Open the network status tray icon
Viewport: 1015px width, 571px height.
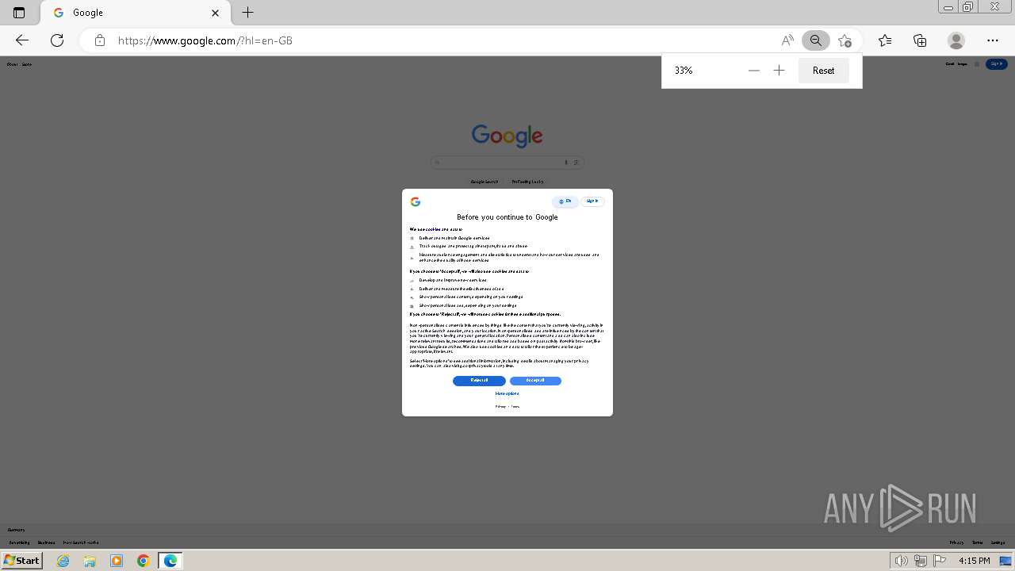coord(921,561)
